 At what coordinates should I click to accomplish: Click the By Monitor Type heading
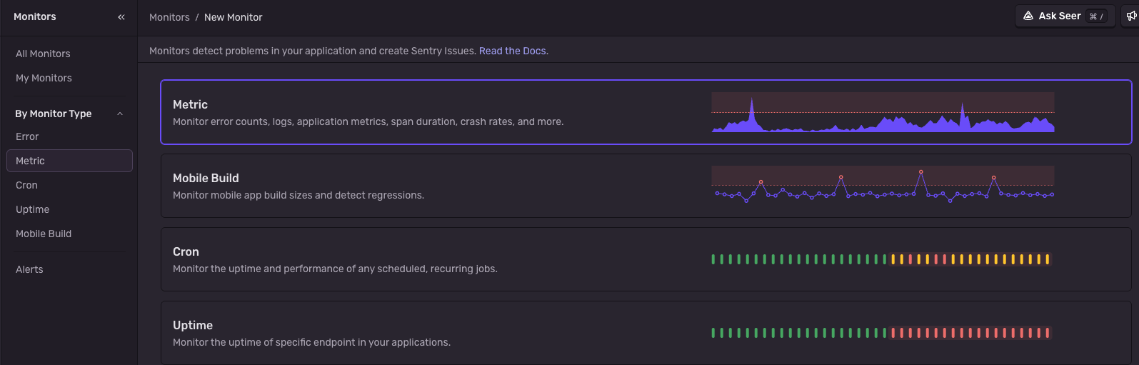pyautogui.click(x=54, y=114)
